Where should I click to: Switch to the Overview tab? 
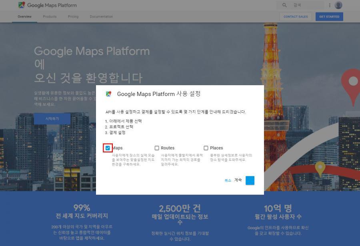click(x=24, y=17)
